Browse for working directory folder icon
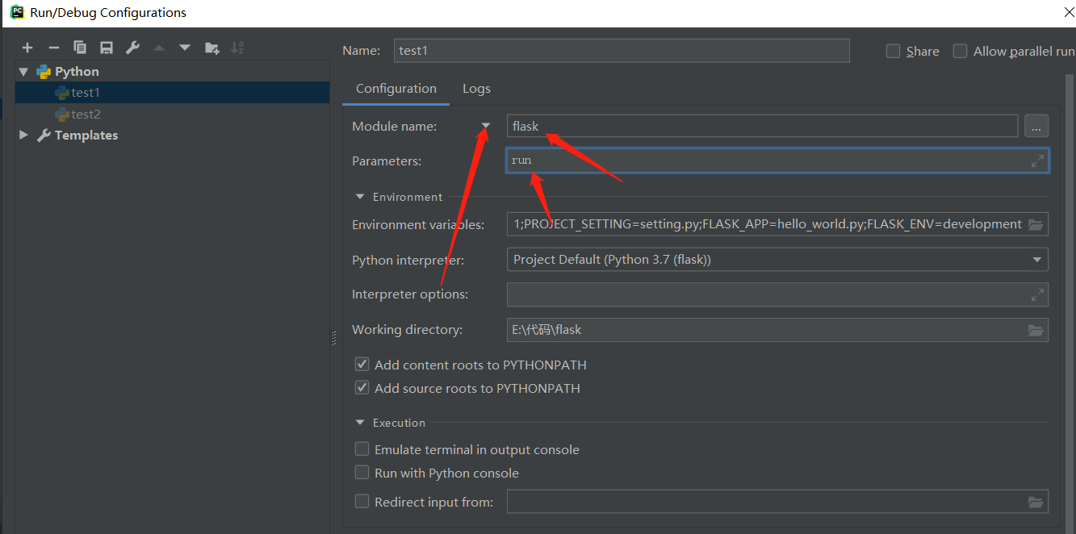The width and height of the screenshot is (1076, 534). coord(1036,330)
